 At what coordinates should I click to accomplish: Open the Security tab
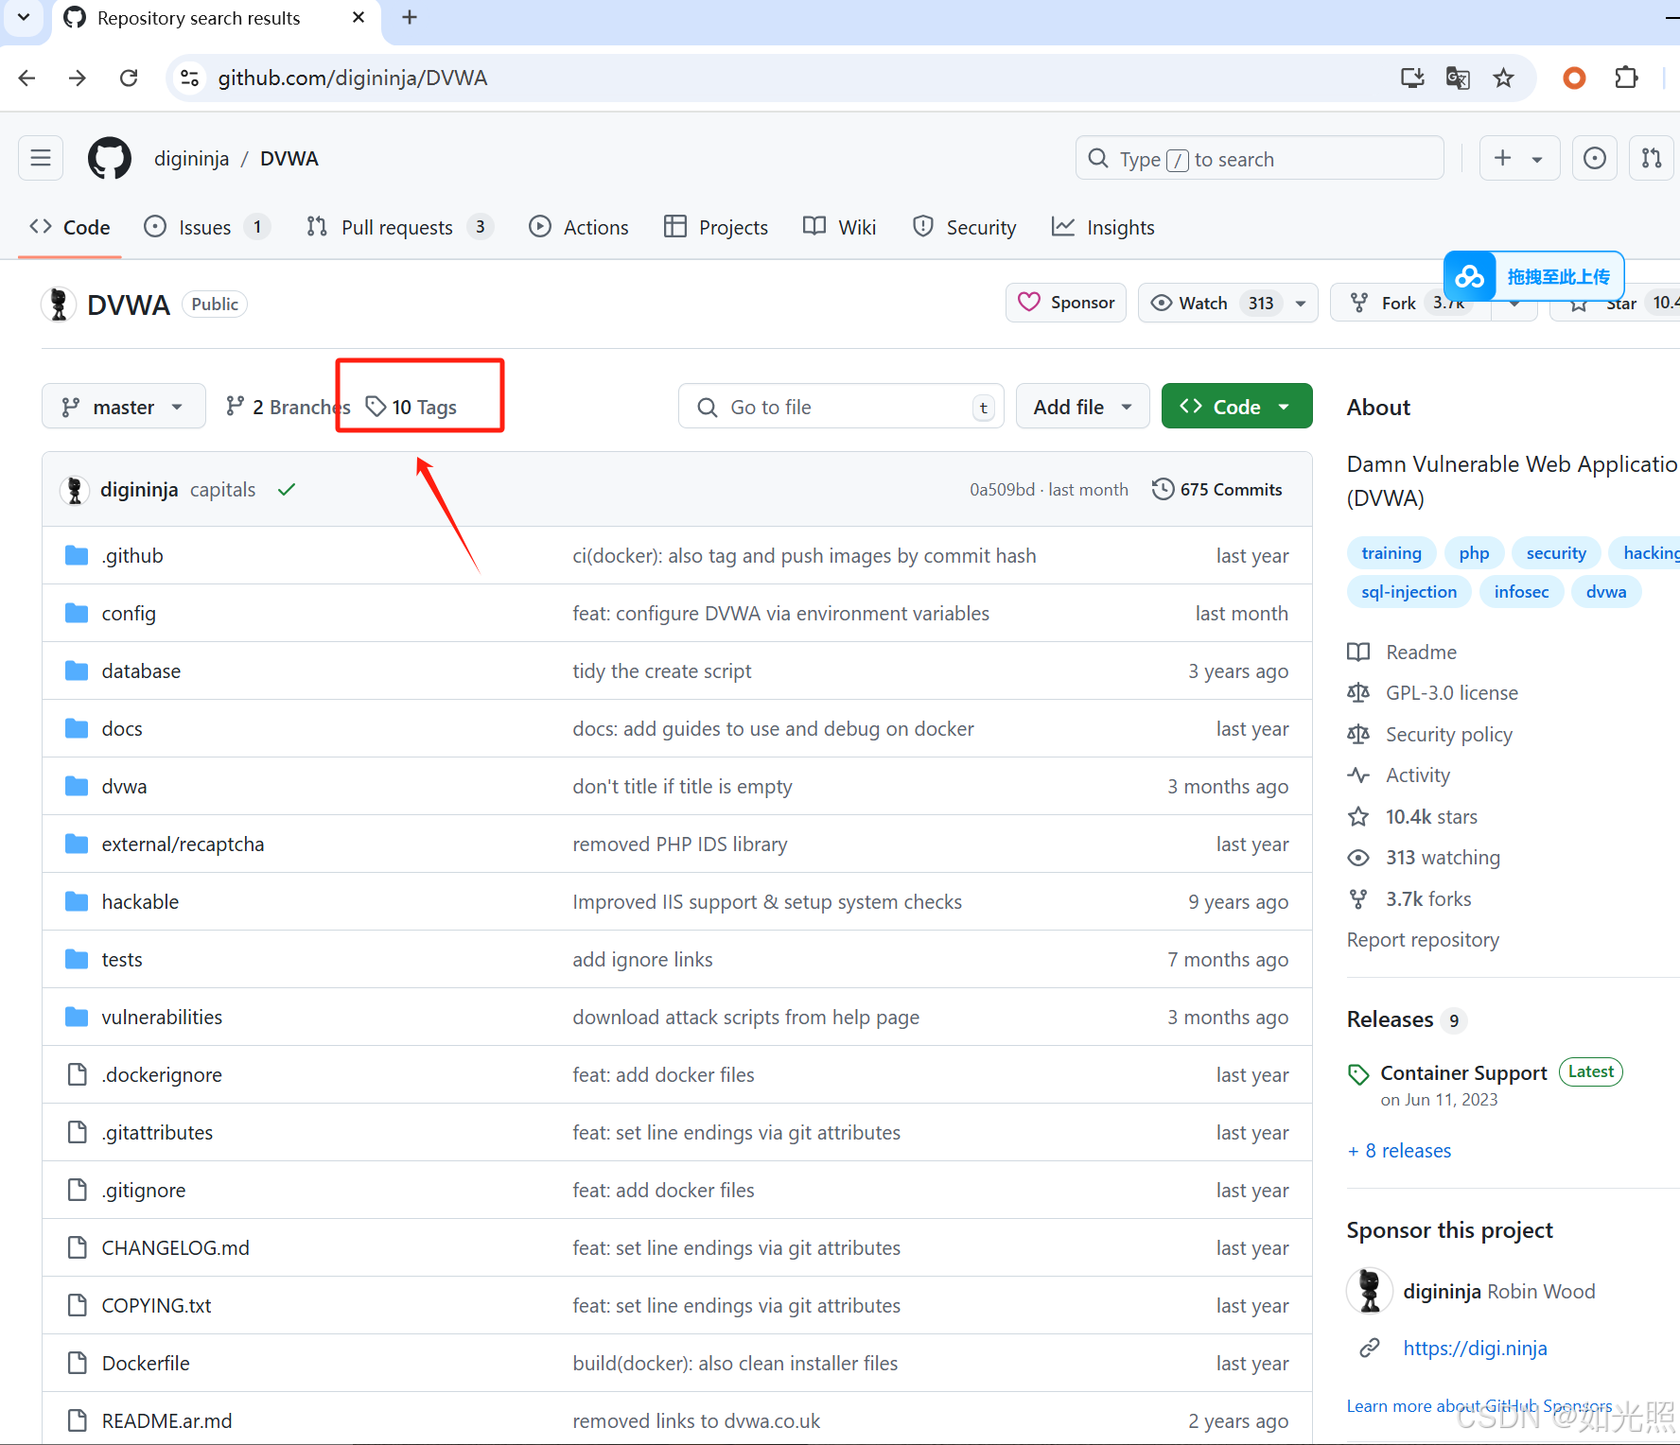click(965, 228)
